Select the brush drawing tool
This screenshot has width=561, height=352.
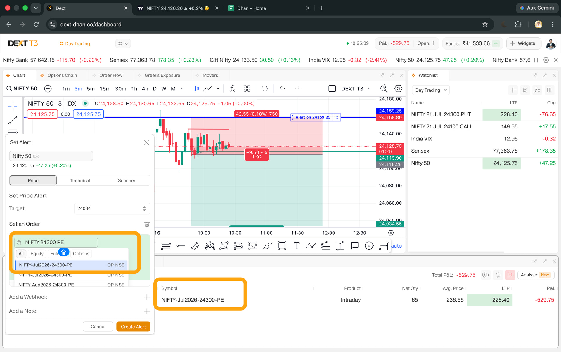(268, 246)
